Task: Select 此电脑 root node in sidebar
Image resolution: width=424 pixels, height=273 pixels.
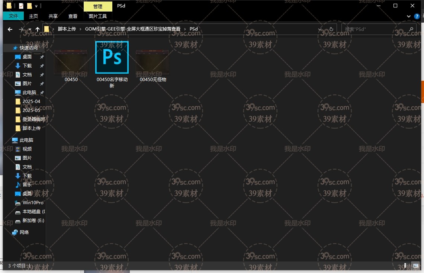Action: coord(26,140)
